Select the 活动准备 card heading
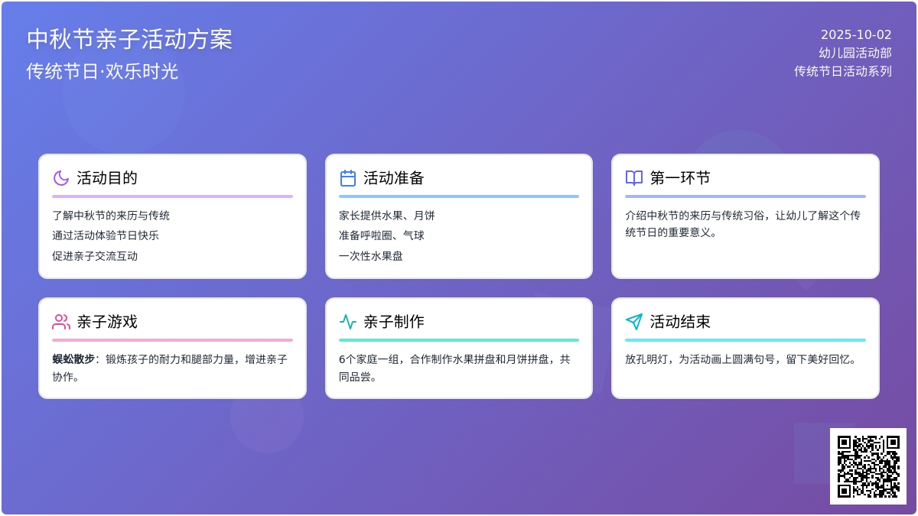The width and height of the screenshot is (918, 516). 394,178
